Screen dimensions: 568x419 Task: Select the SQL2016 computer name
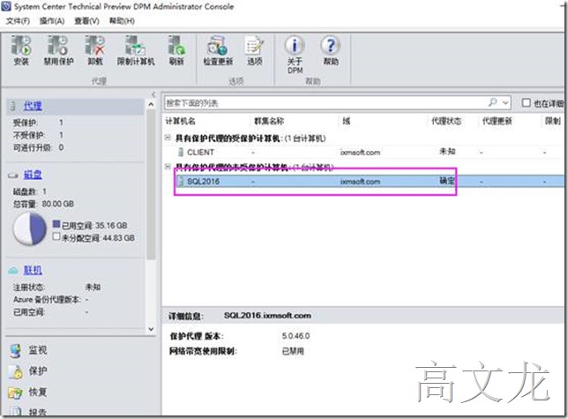203,182
